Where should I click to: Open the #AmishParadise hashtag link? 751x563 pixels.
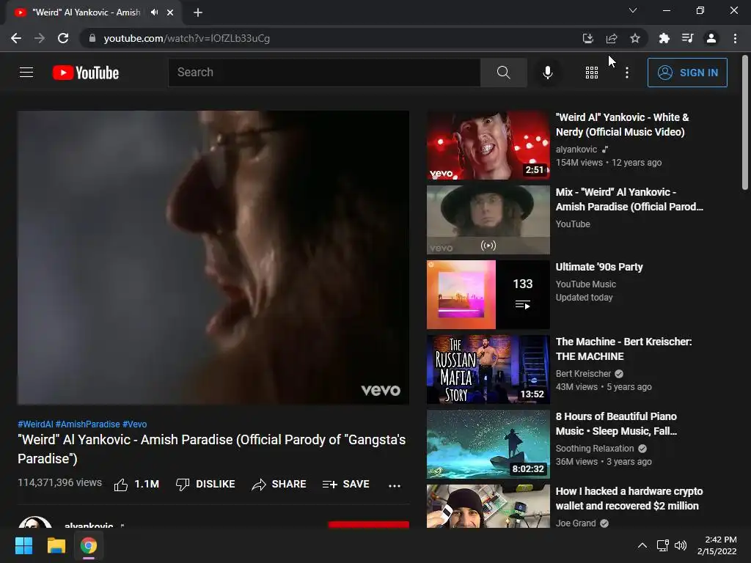coord(88,424)
